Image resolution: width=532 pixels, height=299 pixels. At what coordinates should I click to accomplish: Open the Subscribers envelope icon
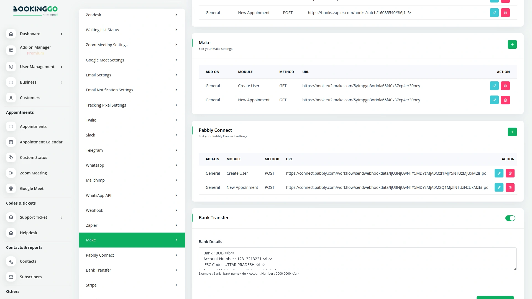[x=11, y=277]
